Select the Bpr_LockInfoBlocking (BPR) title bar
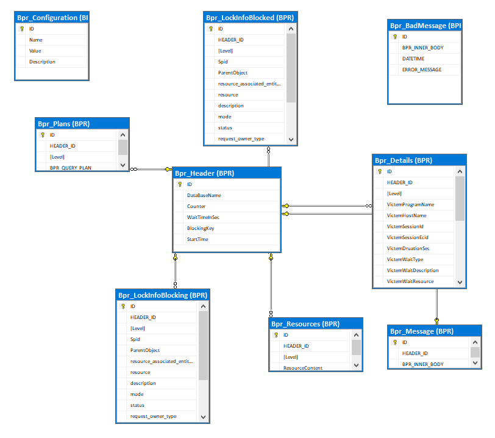The width and height of the screenshot is (495, 438). tap(163, 295)
